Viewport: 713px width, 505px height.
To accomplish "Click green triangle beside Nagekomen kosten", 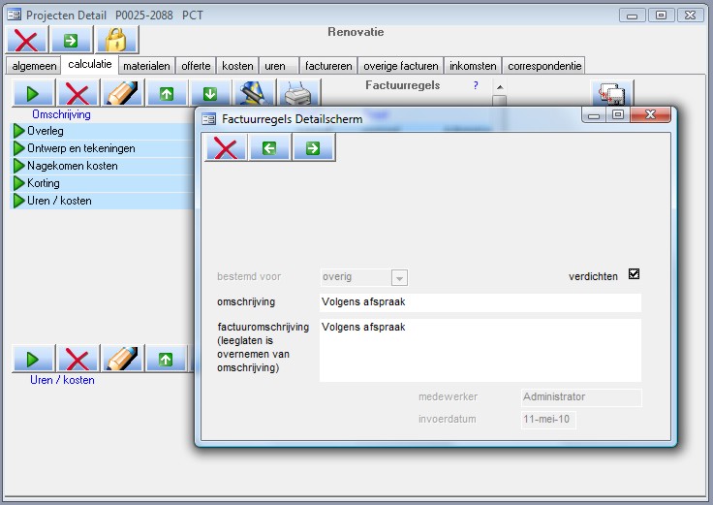I will click(x=18, y=166).
